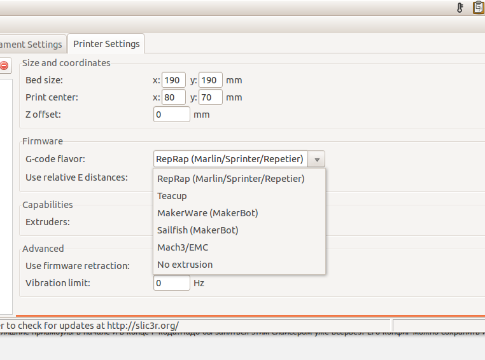Focus the Print center y field

point(211,97)
